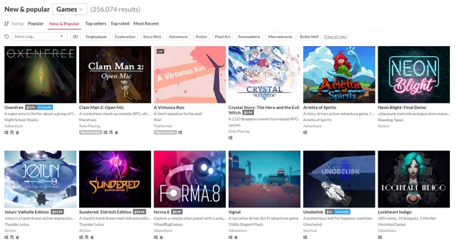The image size is (456, 243).
Task: Click A Virtuous Run's Play in browser badge
Action: point(165,133)
